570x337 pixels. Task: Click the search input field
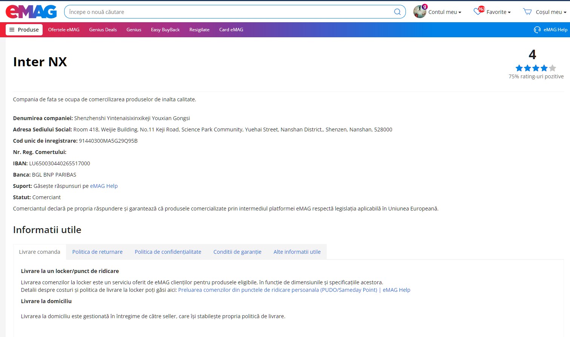click(x=226, y=12)
